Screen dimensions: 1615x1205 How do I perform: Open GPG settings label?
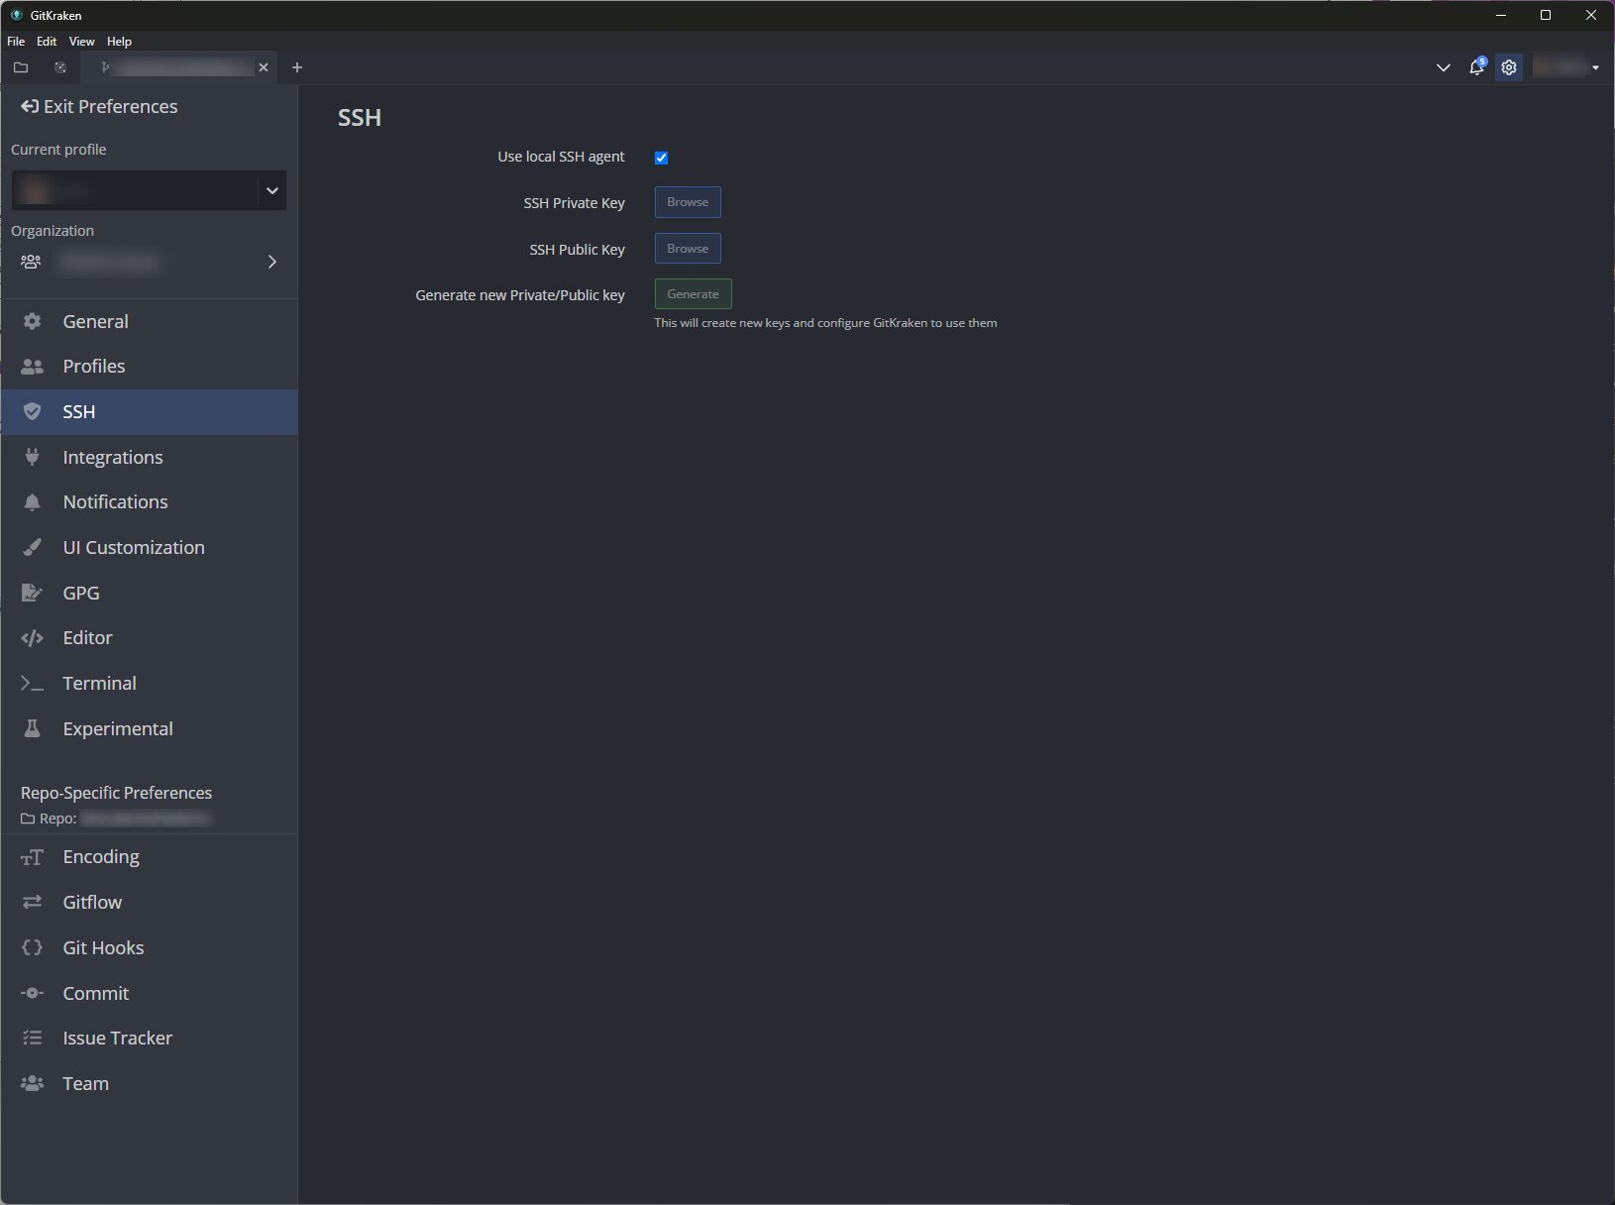click(81, 593)
